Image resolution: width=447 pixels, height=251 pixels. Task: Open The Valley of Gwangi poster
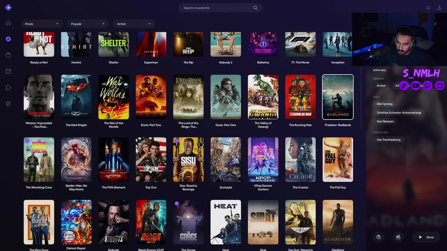[x=263, y=97]
